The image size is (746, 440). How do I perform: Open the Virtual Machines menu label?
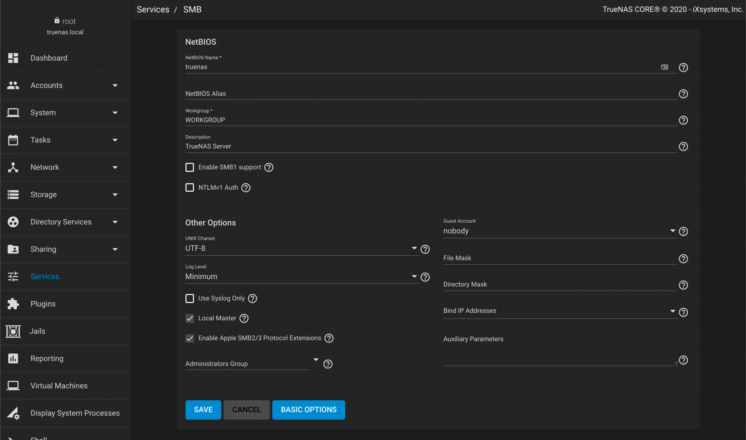59,386
